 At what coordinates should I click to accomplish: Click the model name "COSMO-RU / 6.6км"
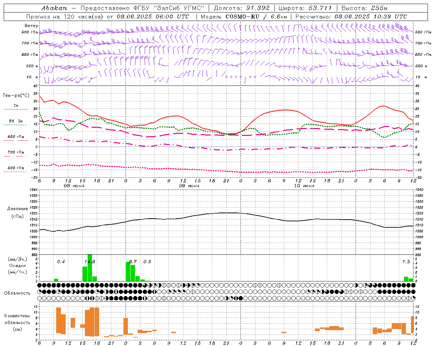click(x=256, y=16)
